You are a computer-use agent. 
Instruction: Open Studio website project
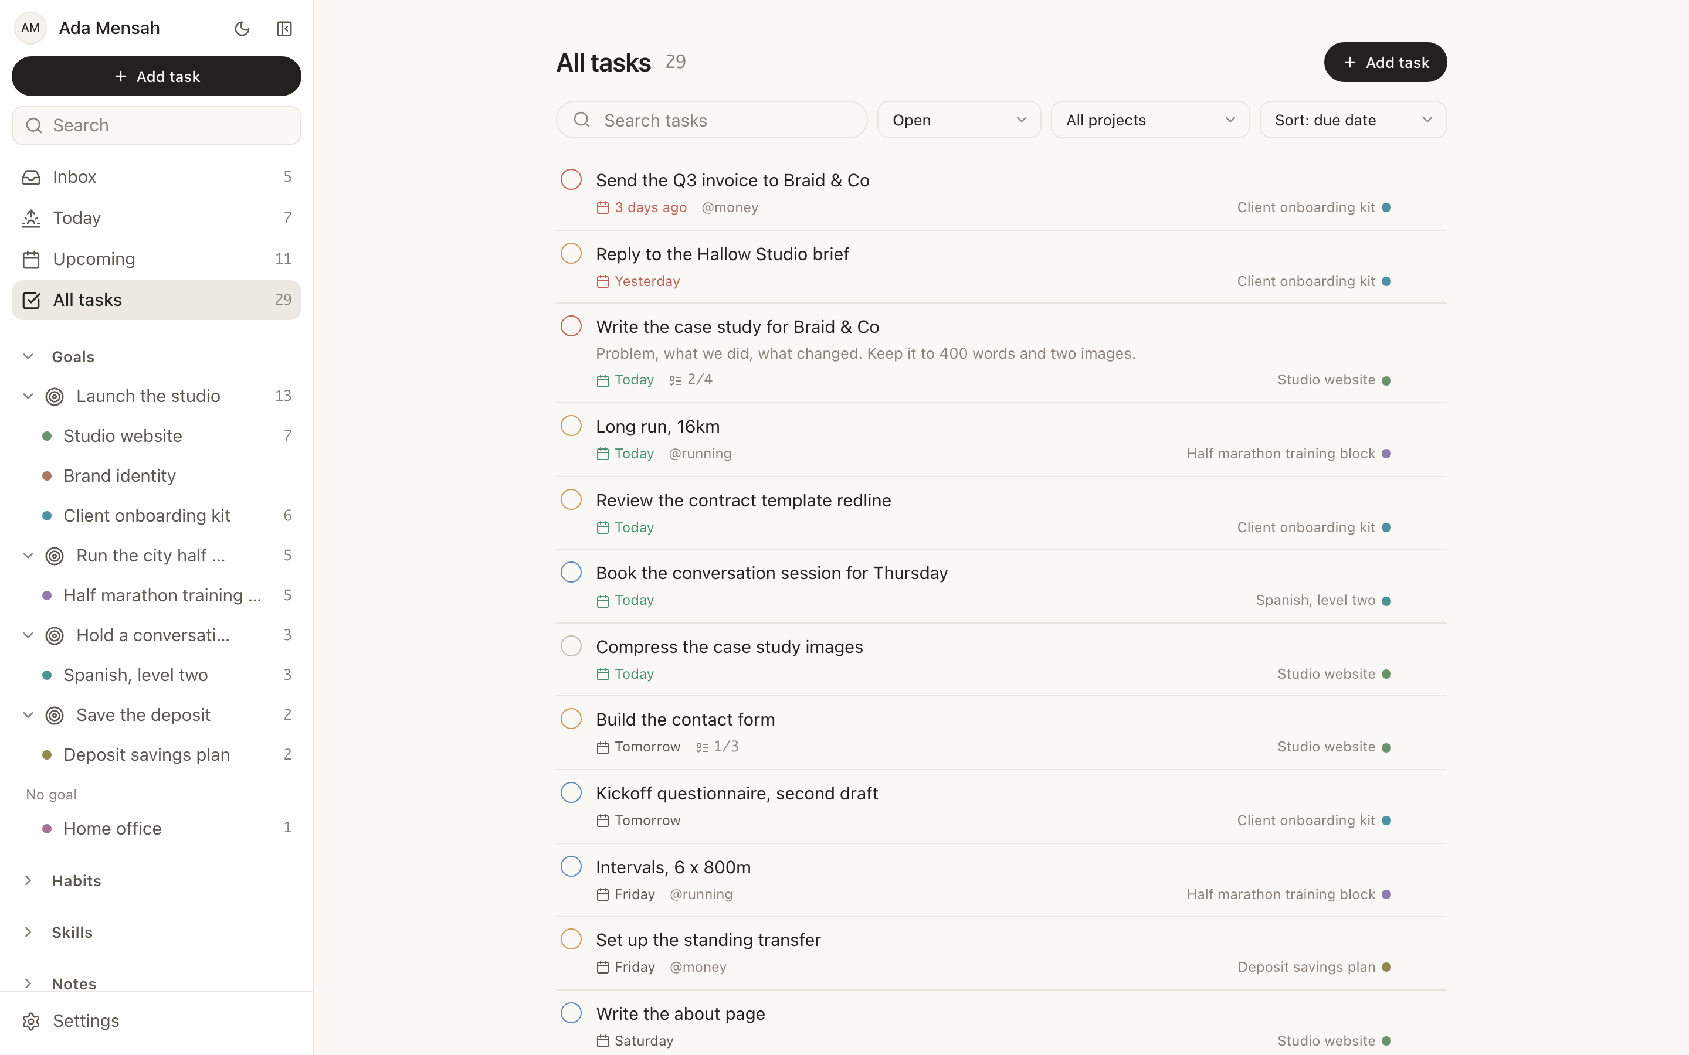[x=157, y=436]
